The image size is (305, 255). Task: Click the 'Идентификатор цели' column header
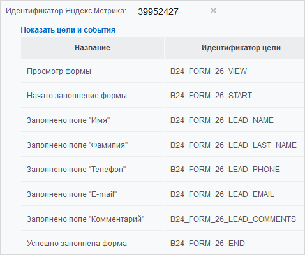(241, 48)
